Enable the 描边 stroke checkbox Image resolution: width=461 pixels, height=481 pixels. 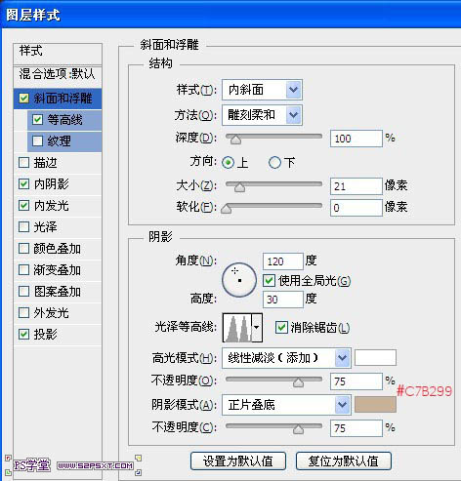[x=23, y=162]
